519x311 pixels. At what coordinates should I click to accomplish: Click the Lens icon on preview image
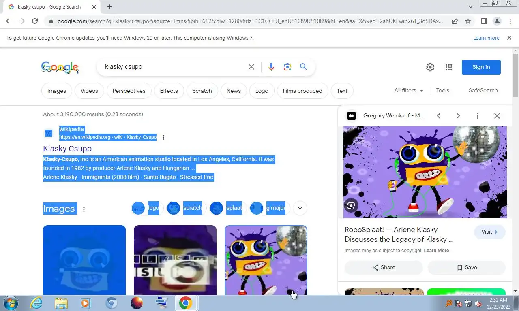pos(351,205)
